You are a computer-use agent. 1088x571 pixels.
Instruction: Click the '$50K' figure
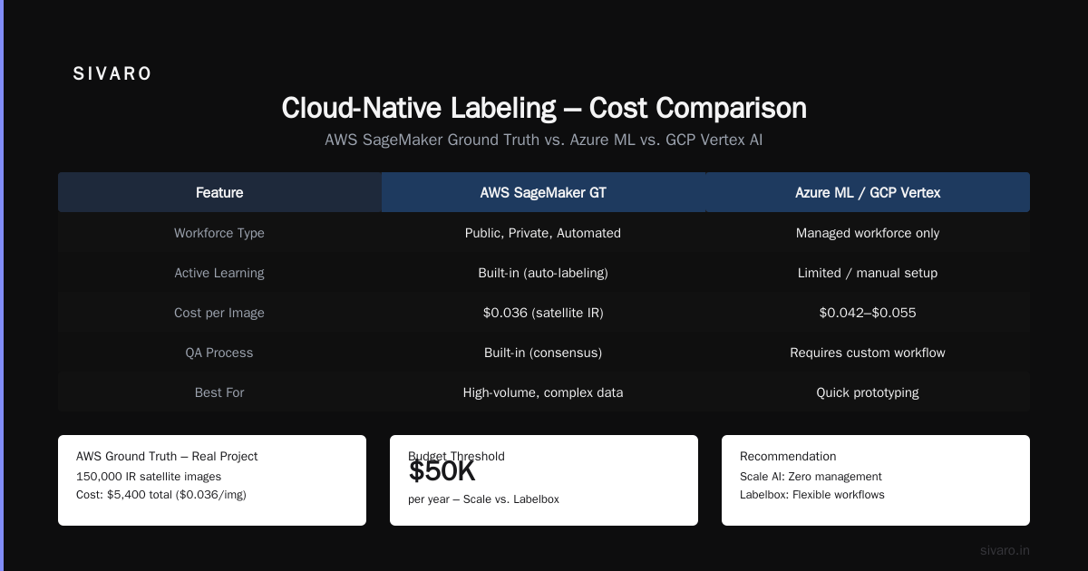coord(442,471)
